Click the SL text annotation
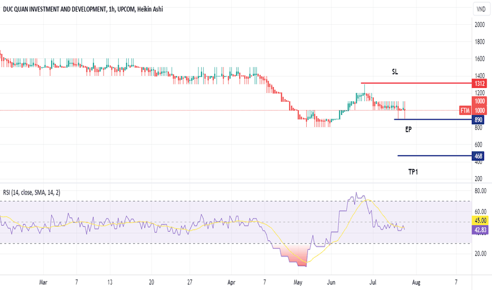The height and width of the screenshot is (290, 492). point(395,72)
